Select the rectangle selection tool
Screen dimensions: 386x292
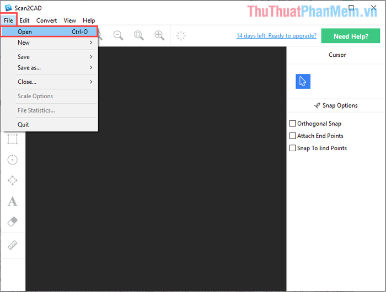click(13, 139)
